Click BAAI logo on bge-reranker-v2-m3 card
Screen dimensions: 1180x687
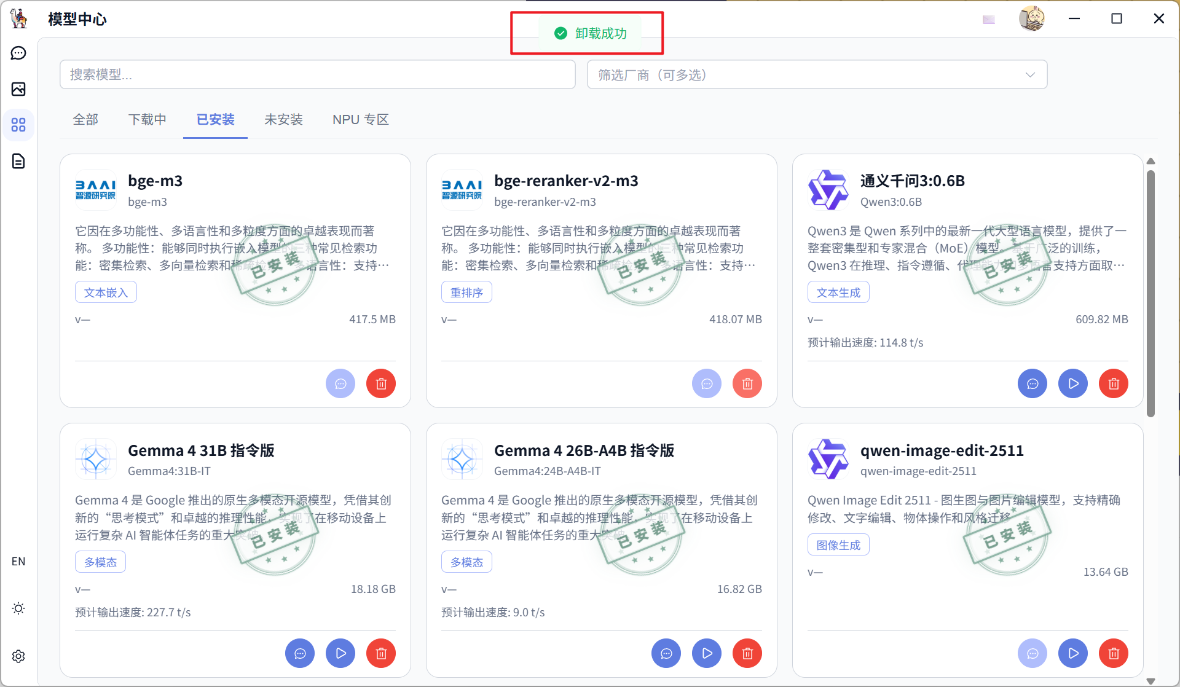[x=462, y=190]
